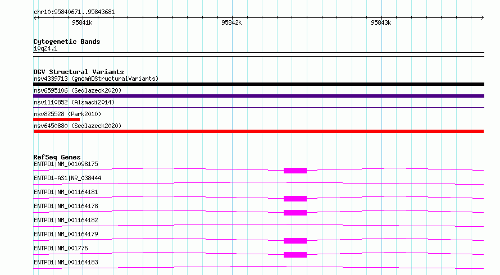Image resolution: width=500 pixels, height=275 pixels.
Task: Select the magenta exon of NM_001164178
Action: (296, 213)
